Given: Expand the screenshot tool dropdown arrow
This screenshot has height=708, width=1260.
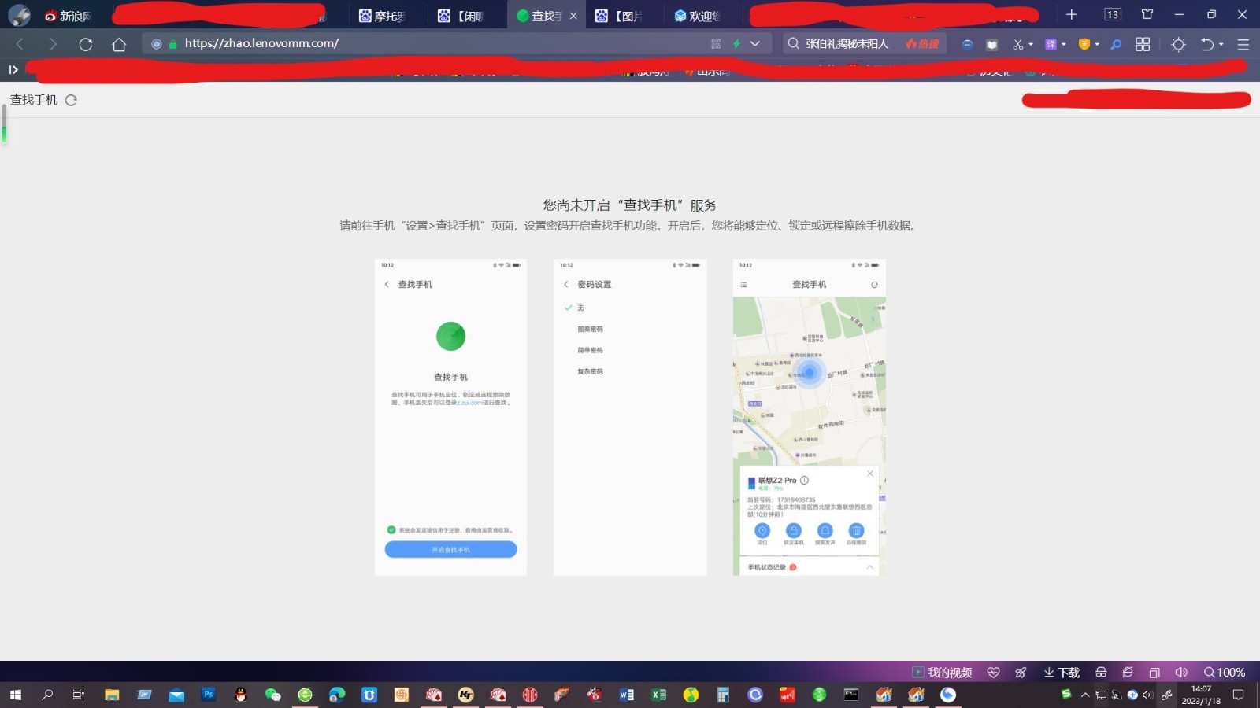Looking at the screenshot, I should 1031,44.
